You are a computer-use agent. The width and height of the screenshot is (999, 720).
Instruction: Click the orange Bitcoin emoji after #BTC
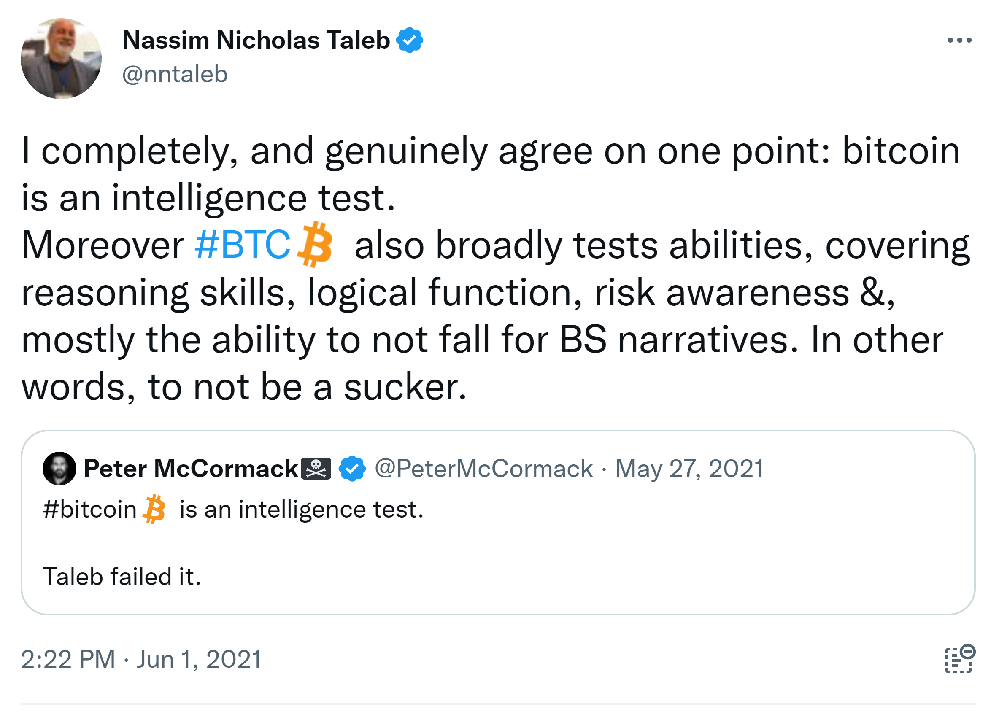(316, 244)
